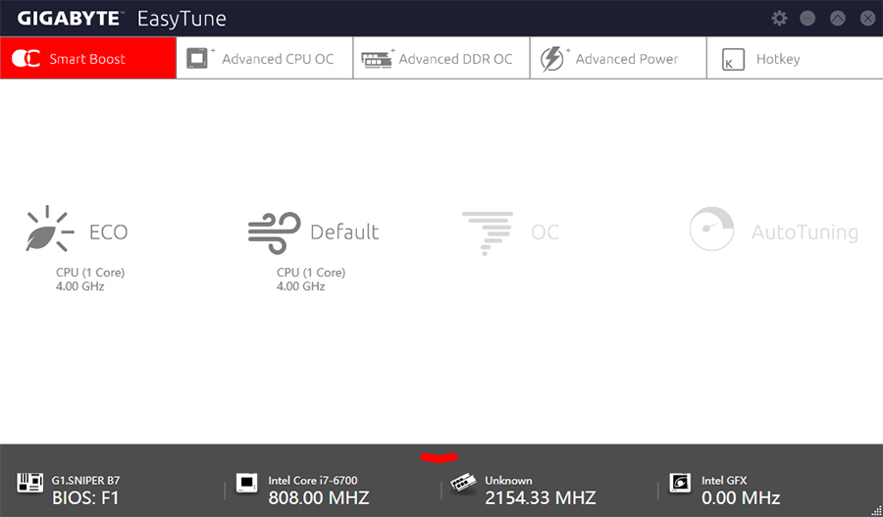Click the CPU chip icon beside Intel Core i7-6700
This screenshot has height=517, width=883.
246,483
